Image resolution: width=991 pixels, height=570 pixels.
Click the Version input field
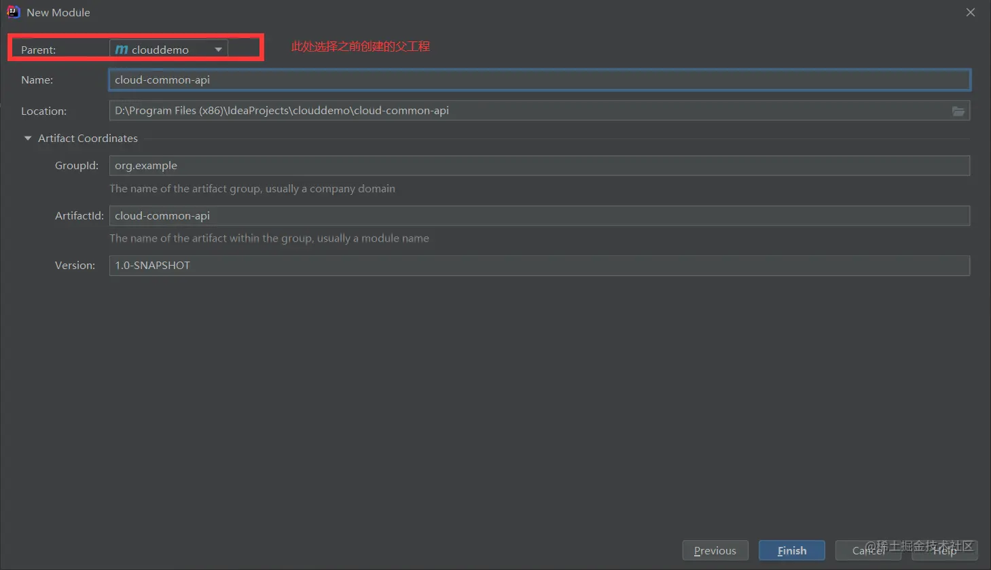click(x=539, y=266)
